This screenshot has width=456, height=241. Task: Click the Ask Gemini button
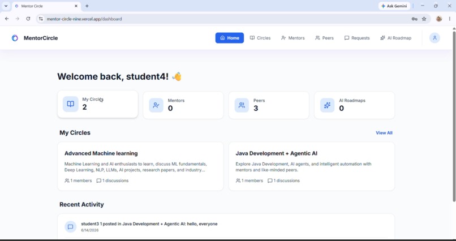click(x=394, y=6)
